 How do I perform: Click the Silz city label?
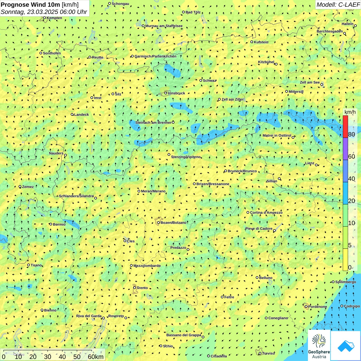(x=118, y=94)
